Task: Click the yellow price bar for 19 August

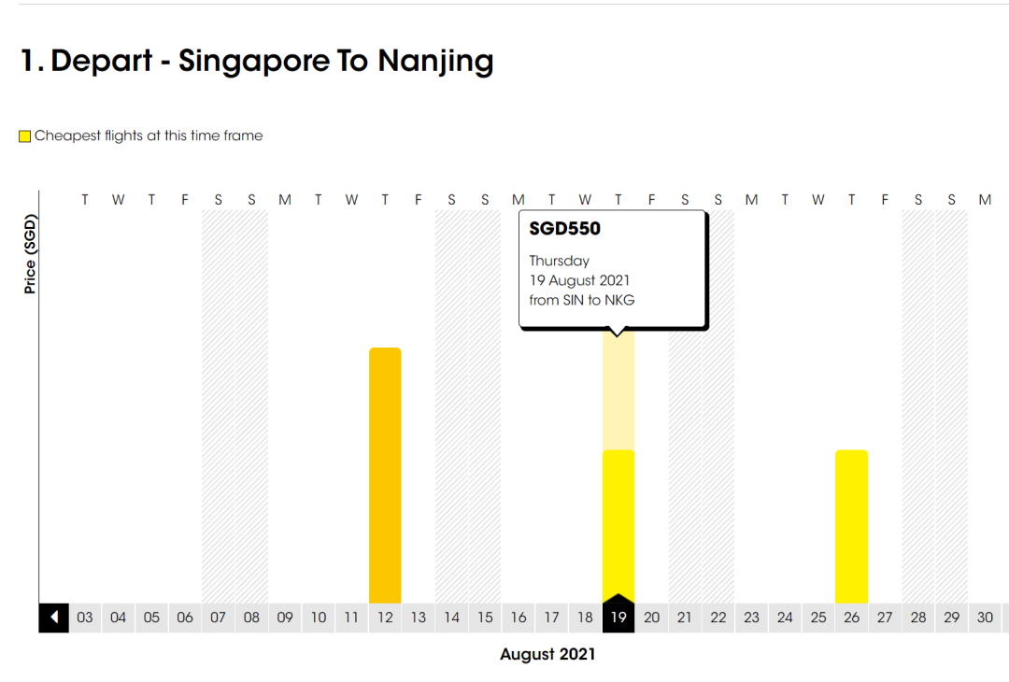Action: 618,526
